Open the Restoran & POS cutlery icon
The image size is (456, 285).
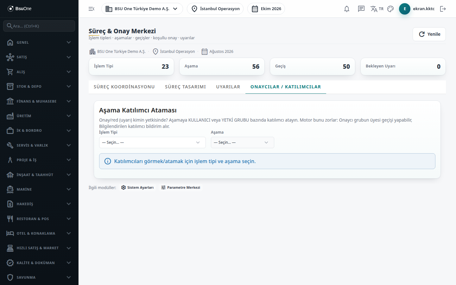[10, 219]
